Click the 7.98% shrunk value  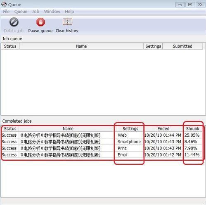click(x=191, y=148)
